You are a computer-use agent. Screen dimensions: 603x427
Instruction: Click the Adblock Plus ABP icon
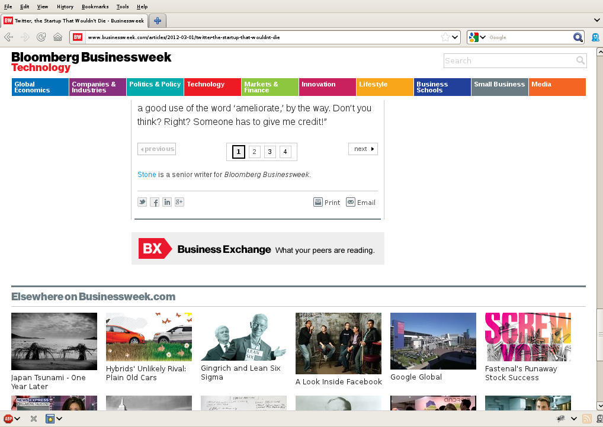pyautogui.click(x=8, y=419)
